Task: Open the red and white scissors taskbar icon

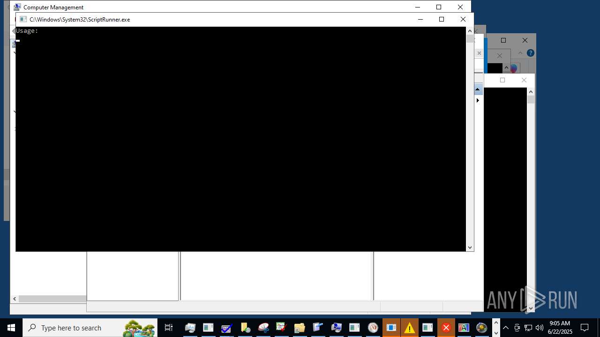Action: pyautogui.click(x=263, y=328)
